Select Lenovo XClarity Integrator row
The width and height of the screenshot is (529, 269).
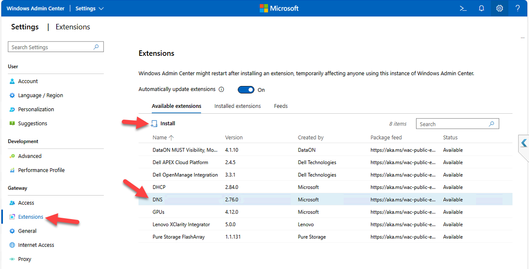325,225
